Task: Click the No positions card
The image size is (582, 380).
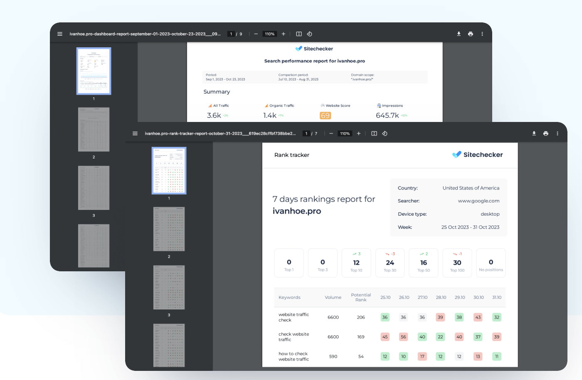Action: (491, 263)
